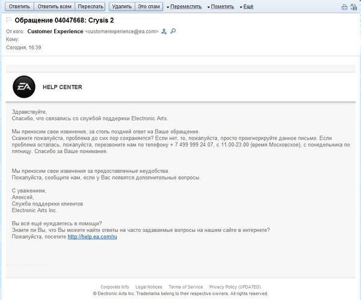Viewport: 361px width, 300px height.
Task: Mark message with Это спам button
Action: point(149,7)
